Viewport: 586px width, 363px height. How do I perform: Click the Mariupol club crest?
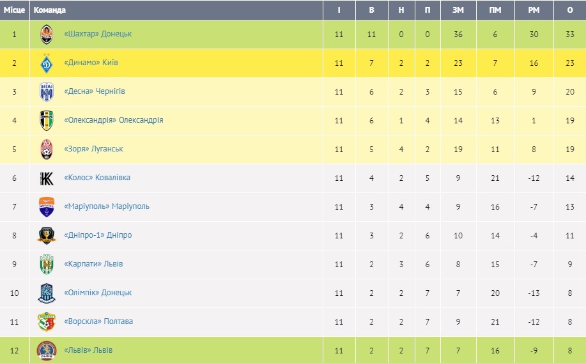coord(47,206)
